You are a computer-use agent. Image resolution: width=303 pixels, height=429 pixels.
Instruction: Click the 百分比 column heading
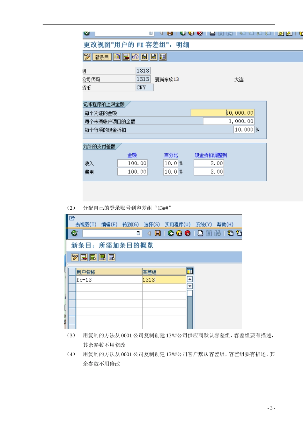pyautogui.click(x=171, y=155)
